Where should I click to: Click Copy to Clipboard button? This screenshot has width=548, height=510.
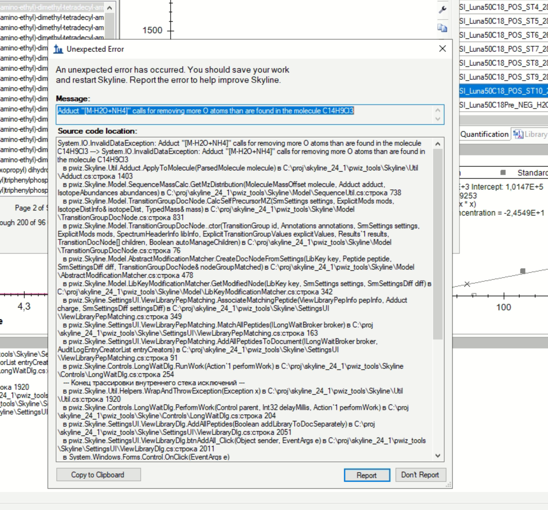pyautogui.click(x=98, y=475)
